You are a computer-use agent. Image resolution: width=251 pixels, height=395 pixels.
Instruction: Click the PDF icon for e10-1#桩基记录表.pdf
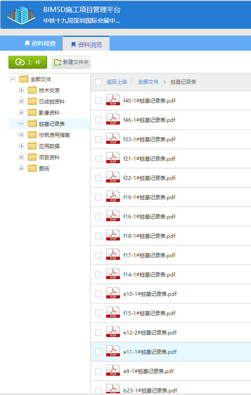tap(113, 293)
